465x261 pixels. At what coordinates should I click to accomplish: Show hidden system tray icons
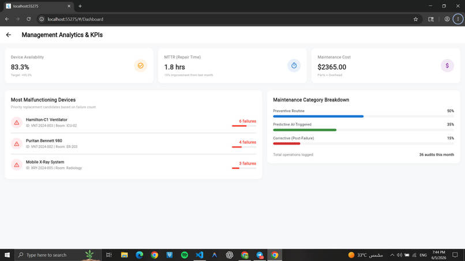392,255
